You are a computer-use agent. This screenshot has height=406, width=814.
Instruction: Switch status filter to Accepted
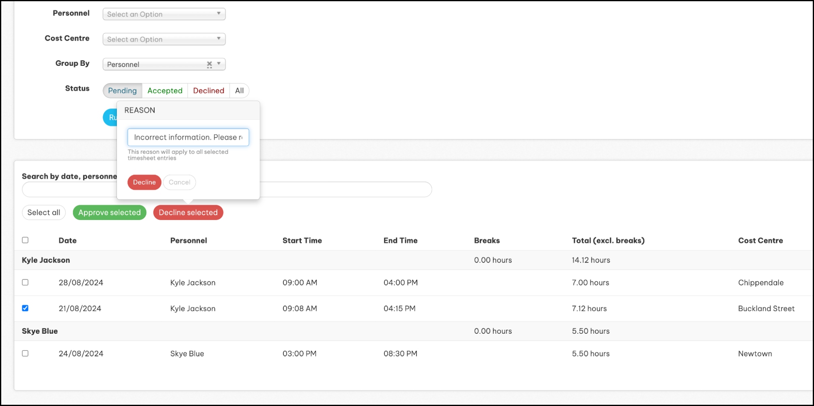[165, 91]
